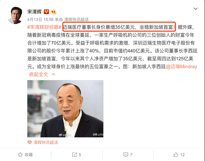Click the orange V verified badge
205x161 pixels.
pyautogui.click(x=46, y=12)
